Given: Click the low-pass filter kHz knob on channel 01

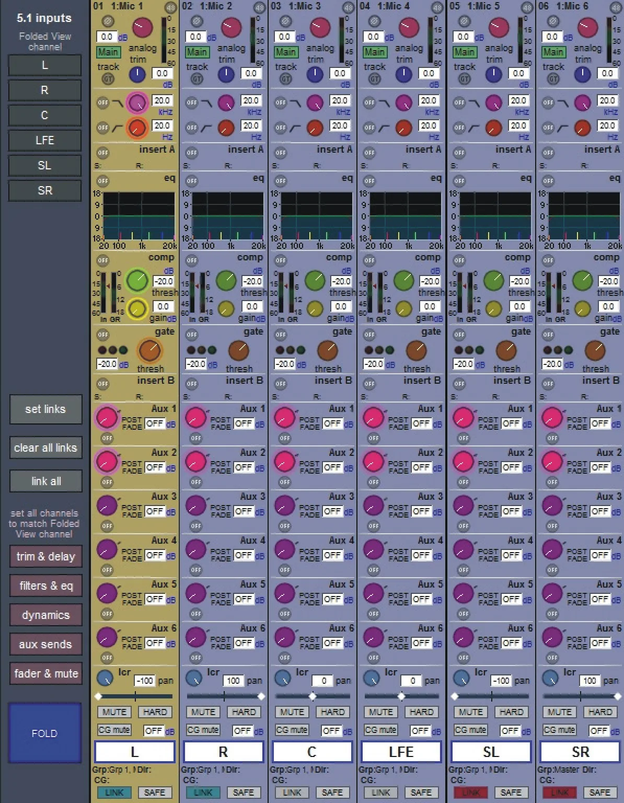Looking at the screenshot, I should 137,102.
